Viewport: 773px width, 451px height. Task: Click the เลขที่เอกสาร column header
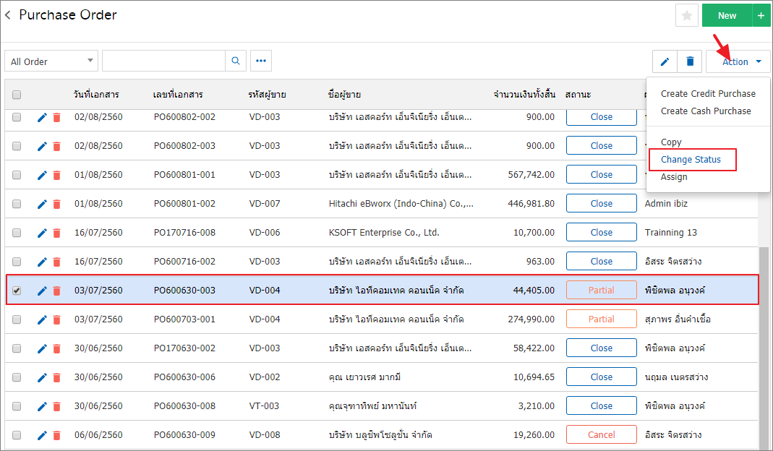[178, 95]
